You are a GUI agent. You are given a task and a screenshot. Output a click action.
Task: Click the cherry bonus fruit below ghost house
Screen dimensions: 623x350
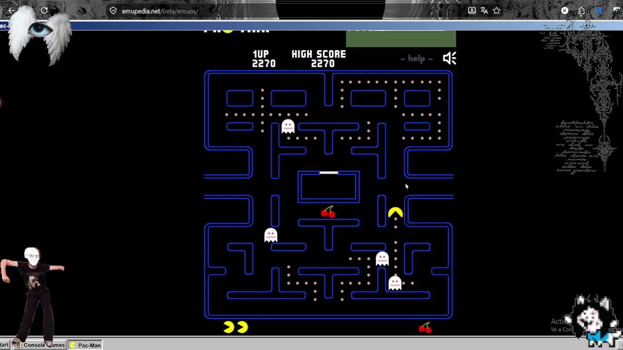click(x=328, y=212)
